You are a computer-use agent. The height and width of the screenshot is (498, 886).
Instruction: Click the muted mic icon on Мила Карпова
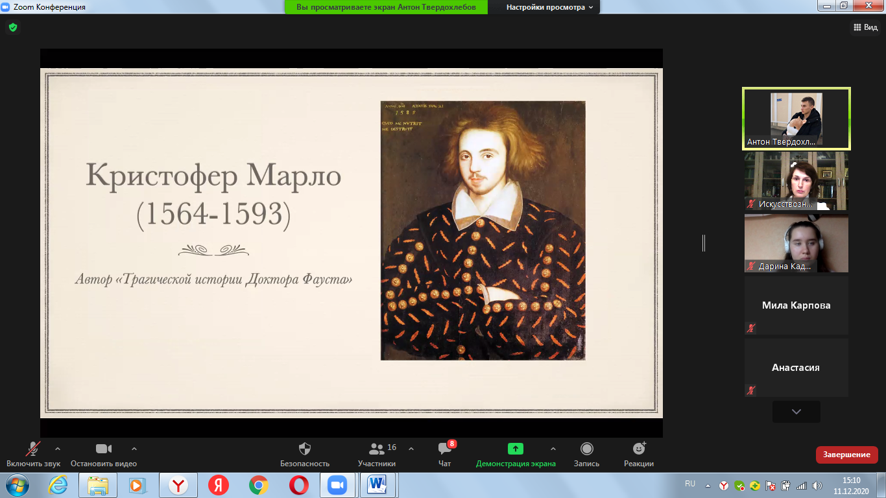[x=751, y=328]
